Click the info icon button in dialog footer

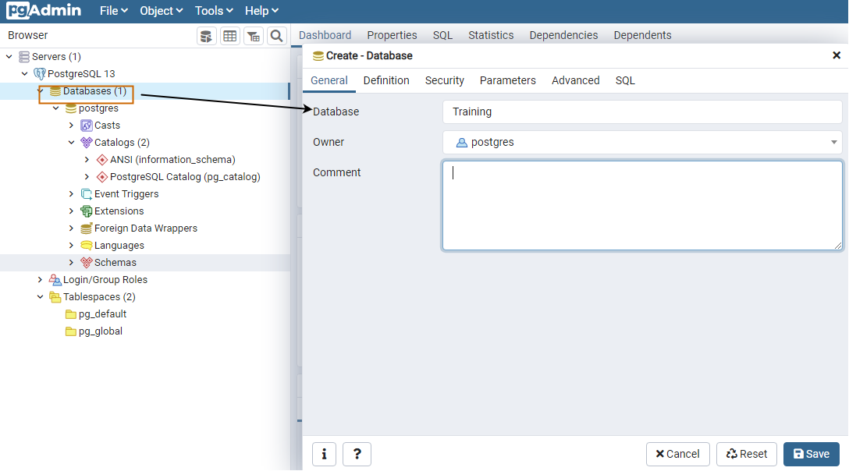coord(324,454)
